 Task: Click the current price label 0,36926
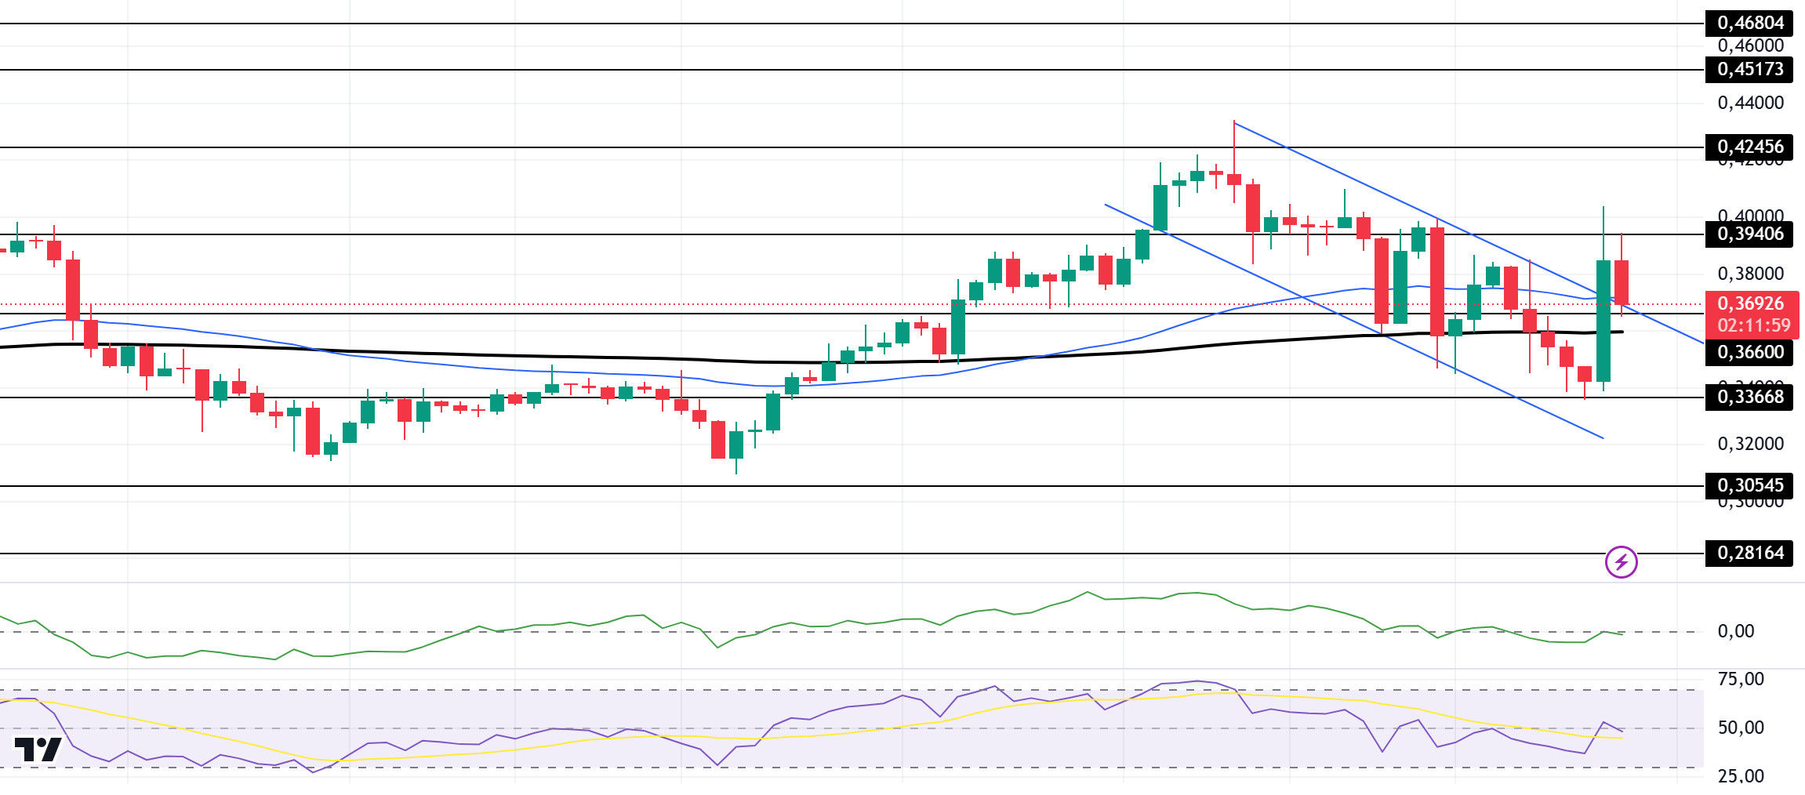coord(1751,304)
